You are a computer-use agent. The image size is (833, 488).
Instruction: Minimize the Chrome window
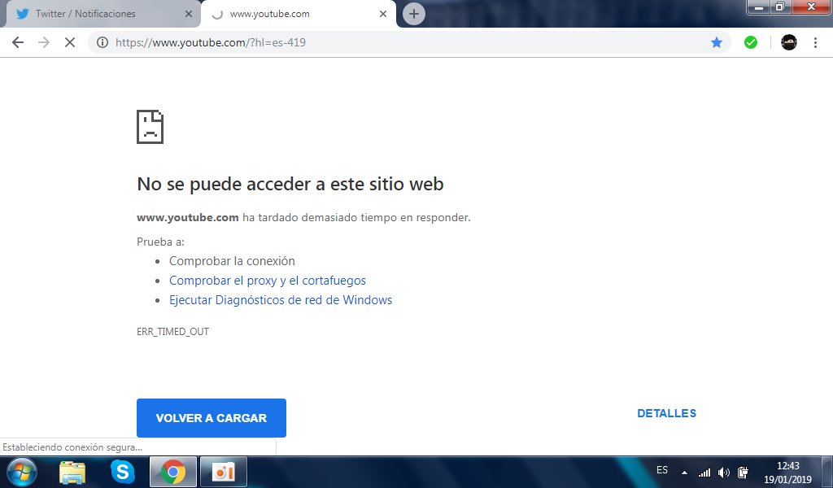[x=759, y=7]
